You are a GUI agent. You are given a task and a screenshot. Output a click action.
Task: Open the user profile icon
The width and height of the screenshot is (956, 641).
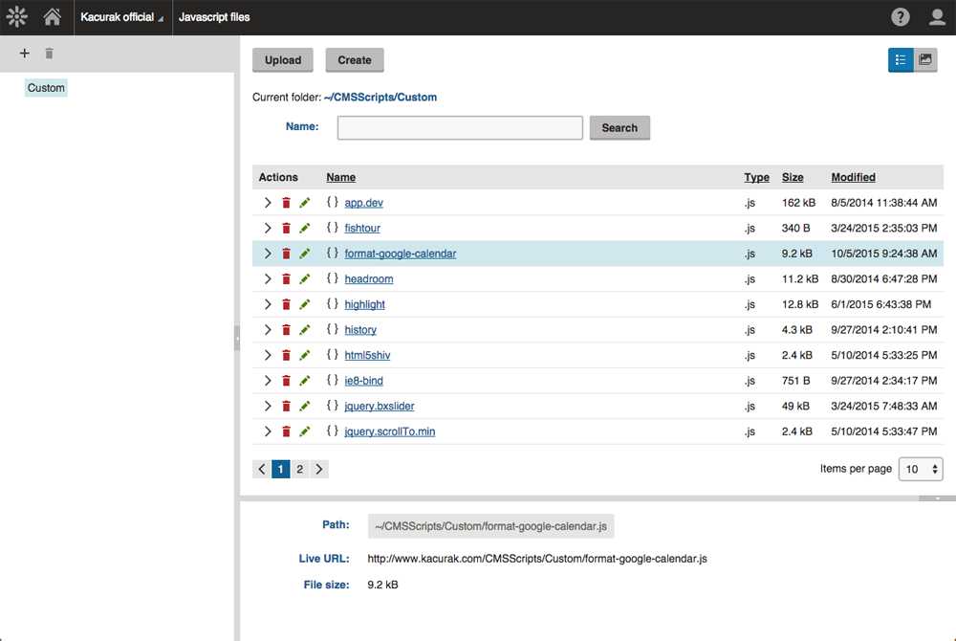937,17
